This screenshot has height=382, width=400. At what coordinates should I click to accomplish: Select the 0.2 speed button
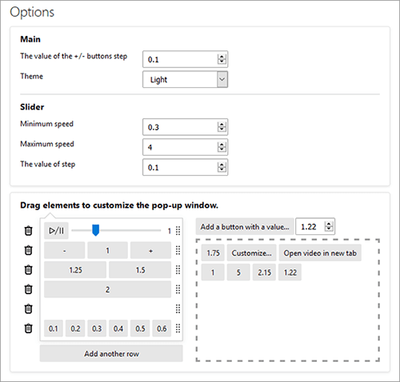[75, 328]
